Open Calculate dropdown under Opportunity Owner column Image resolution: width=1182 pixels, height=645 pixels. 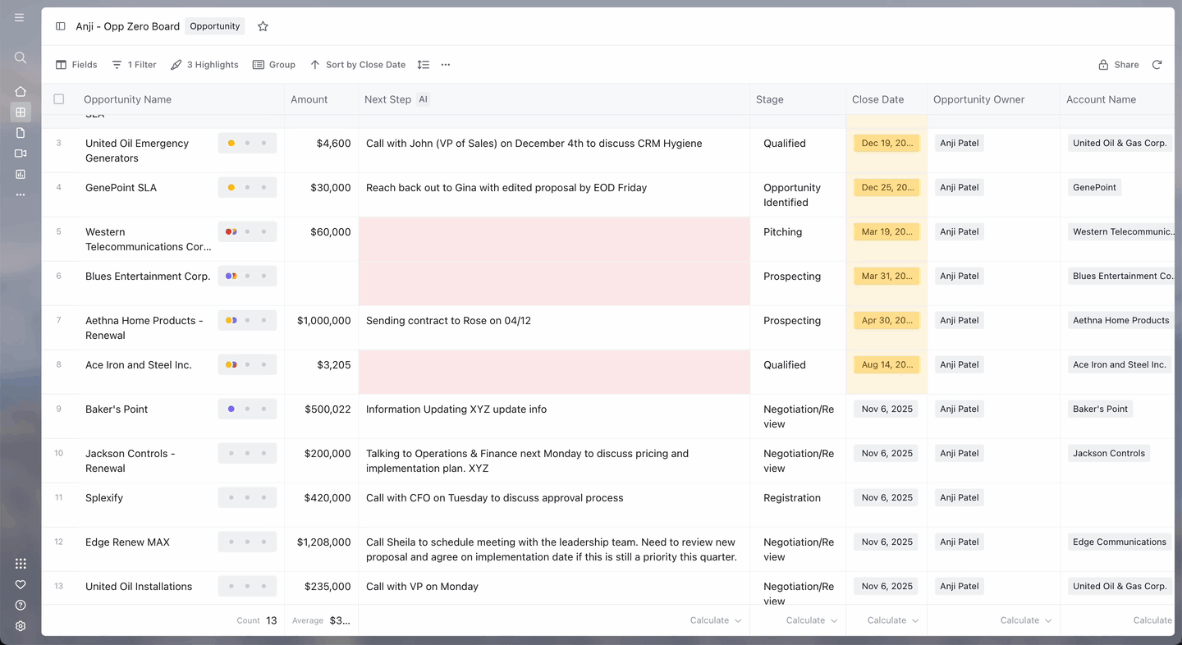tap(1026, 620)
